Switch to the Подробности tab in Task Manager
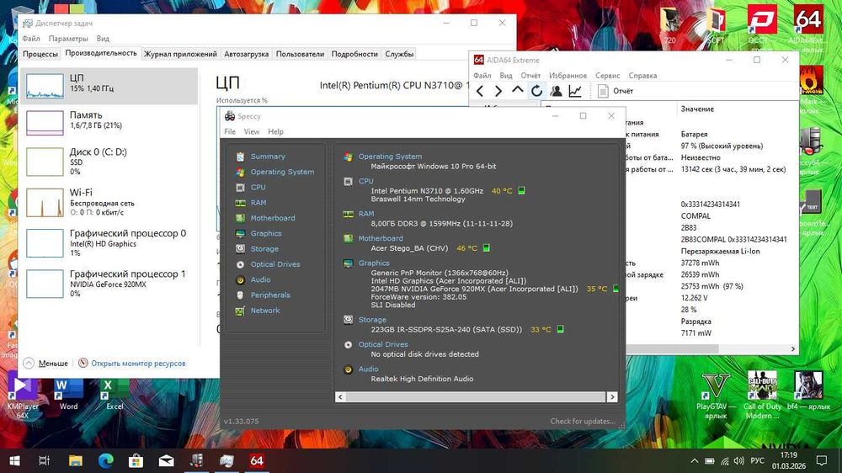The height and width of the screenshot is (473, 842). [x=354, y=54]
